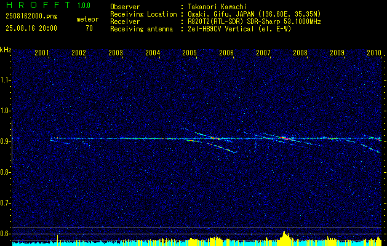Click the HROFFT title text
Screen dimensions: 387x246
(38, 5)
